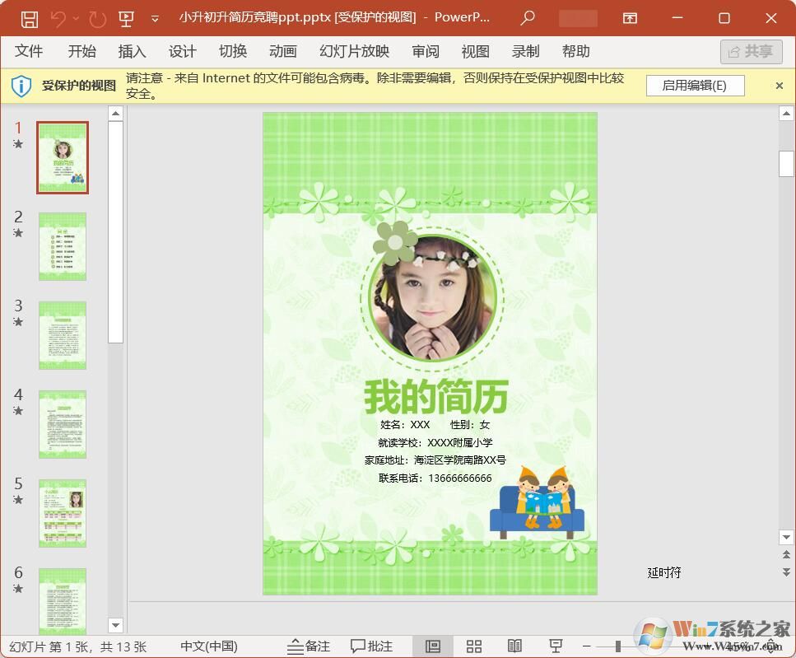Viewport: 796px width, 658px height.
Task: Open the 插入 (Insert) ribbon tab
Action: pos(132,51)
